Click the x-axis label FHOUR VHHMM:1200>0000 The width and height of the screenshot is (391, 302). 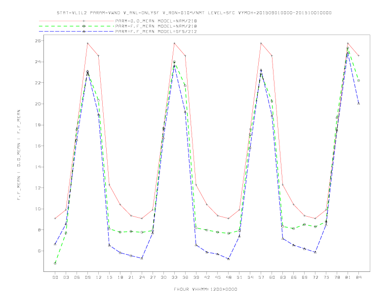click(205, 289)
